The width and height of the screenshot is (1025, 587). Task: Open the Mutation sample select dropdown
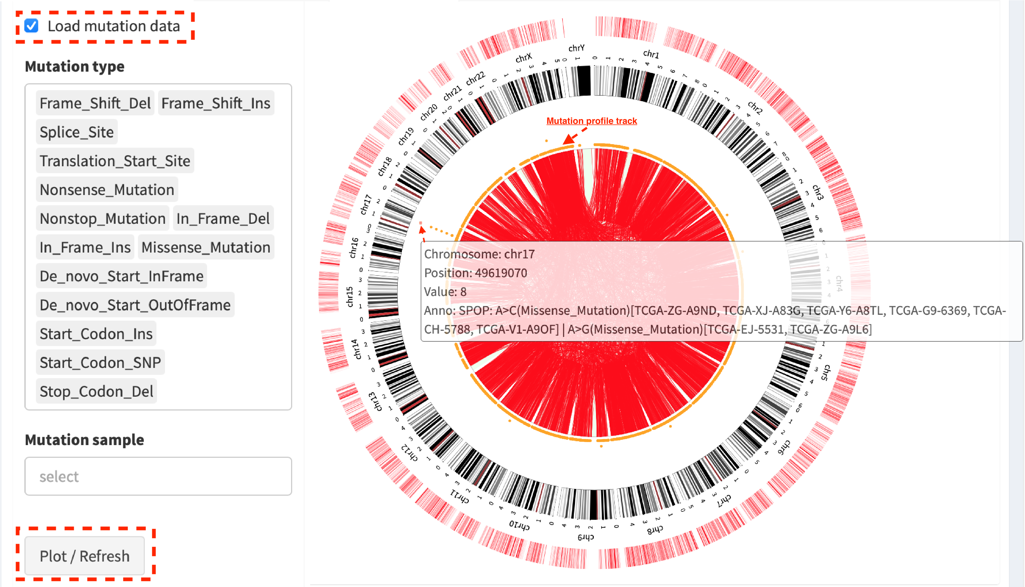(x=158, y=476)
